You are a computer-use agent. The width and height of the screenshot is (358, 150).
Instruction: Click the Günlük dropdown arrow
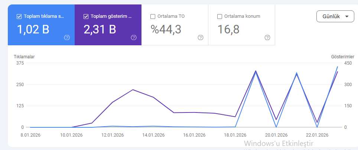point(347,16)
